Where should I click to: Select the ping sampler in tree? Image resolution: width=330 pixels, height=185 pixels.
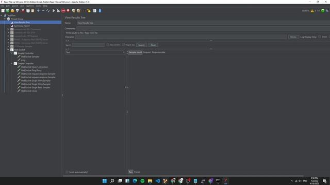pos(23,60)
